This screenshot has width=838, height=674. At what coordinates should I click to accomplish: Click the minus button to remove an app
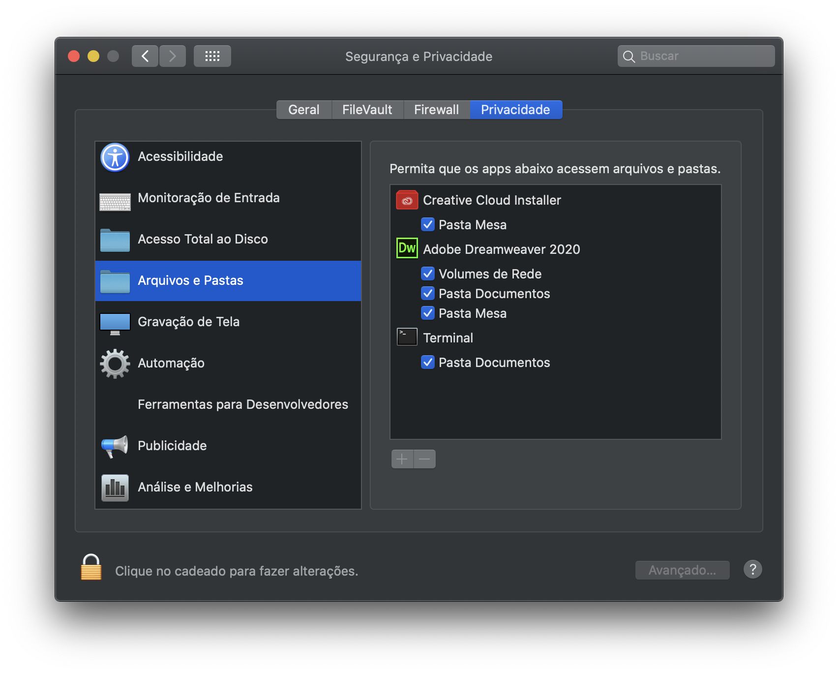point(425,459)
